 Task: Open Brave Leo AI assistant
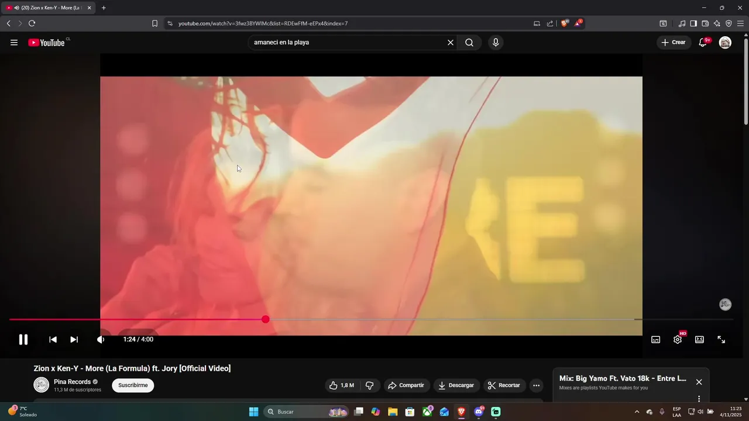coord(717,23)
